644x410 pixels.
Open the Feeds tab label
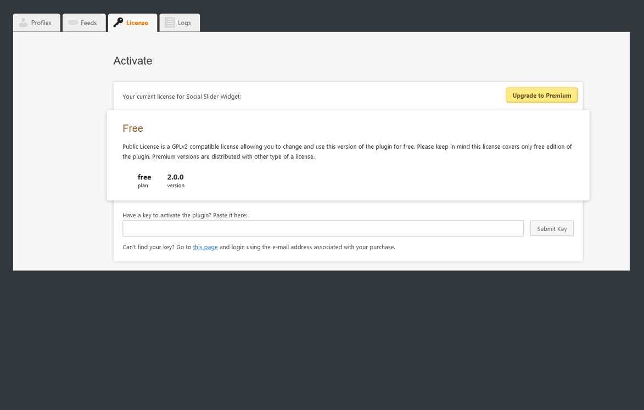pos(88,23)
